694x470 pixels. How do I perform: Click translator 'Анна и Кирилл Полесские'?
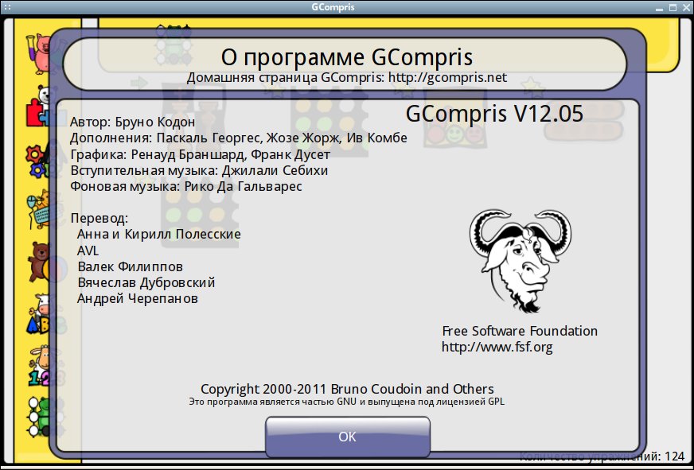click(x=159, y=234)
